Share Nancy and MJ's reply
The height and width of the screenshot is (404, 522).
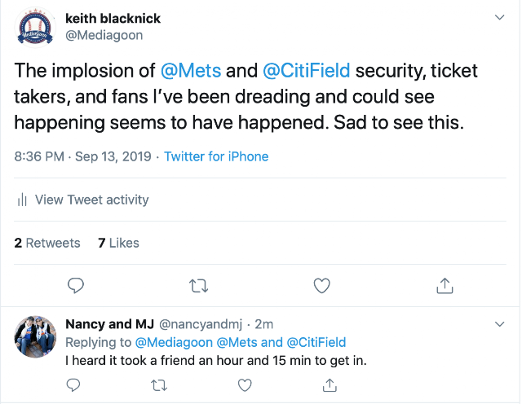click(x=330, y=385)
